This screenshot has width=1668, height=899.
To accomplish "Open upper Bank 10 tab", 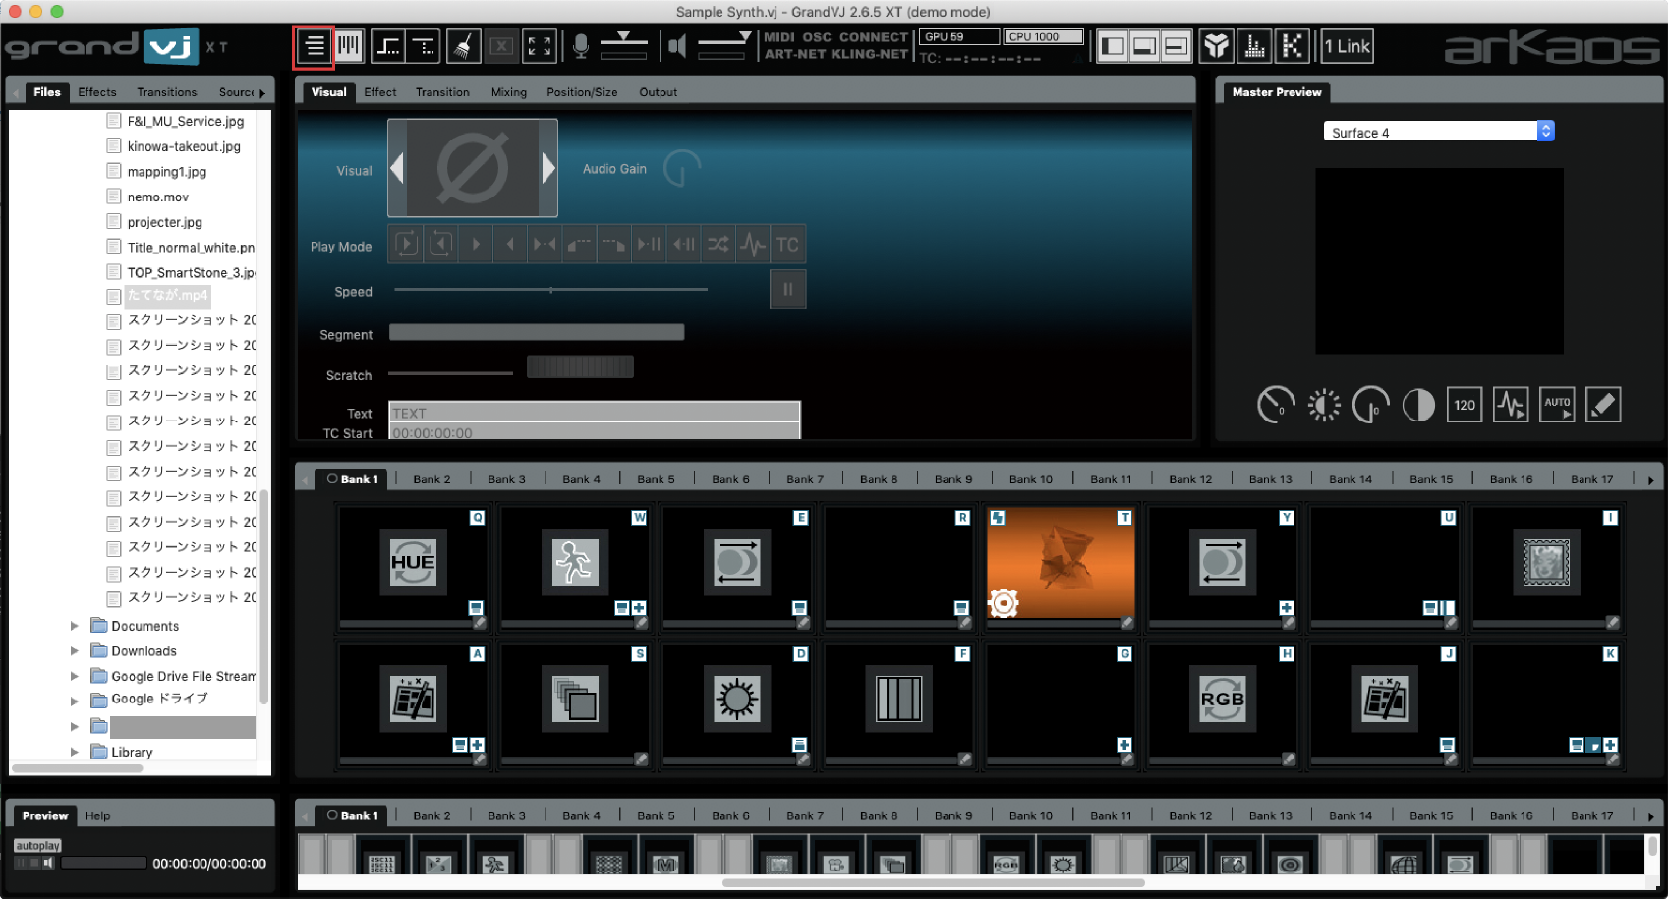I will (x=1030, y=479).
